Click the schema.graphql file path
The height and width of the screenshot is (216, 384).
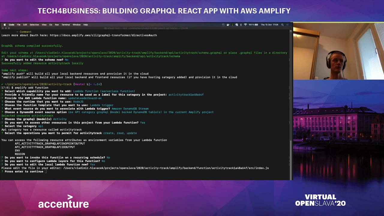click(128, 53)
